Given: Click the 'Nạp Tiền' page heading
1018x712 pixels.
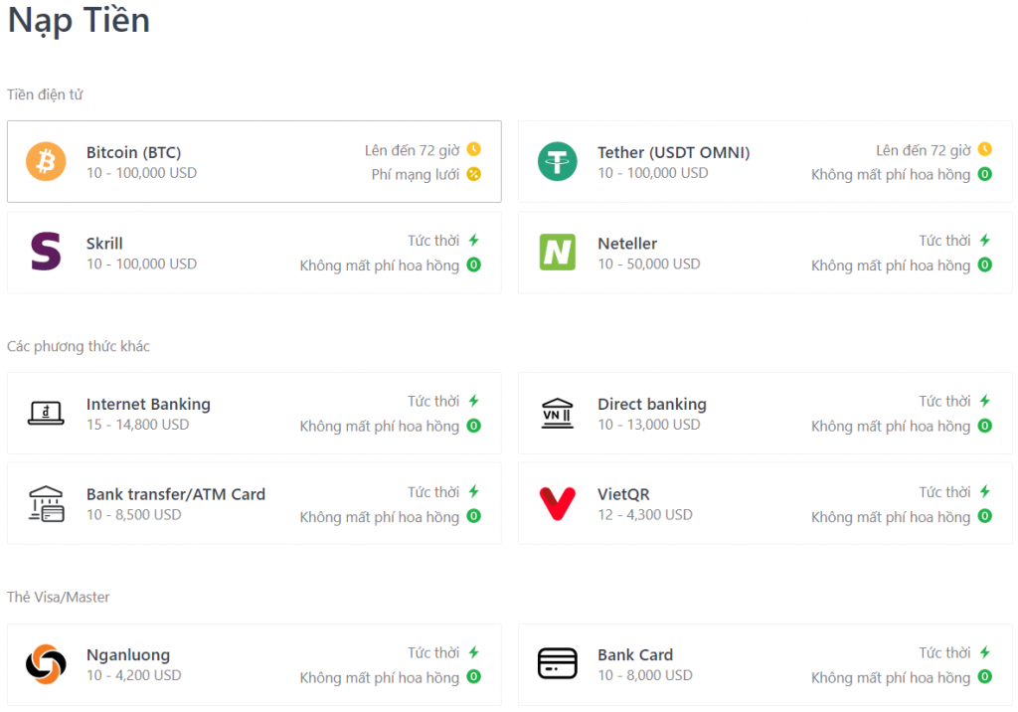Looking at the screenshot, I should 79,21.
